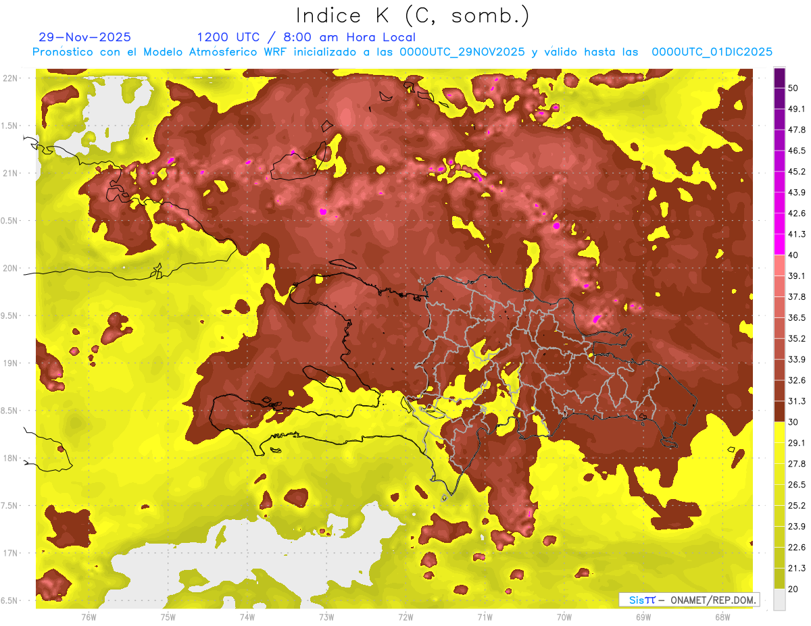The height and width of the screenshot is (626, 811).
Task: Select the "7.5N" latitude label
Action: click(10, 505)
